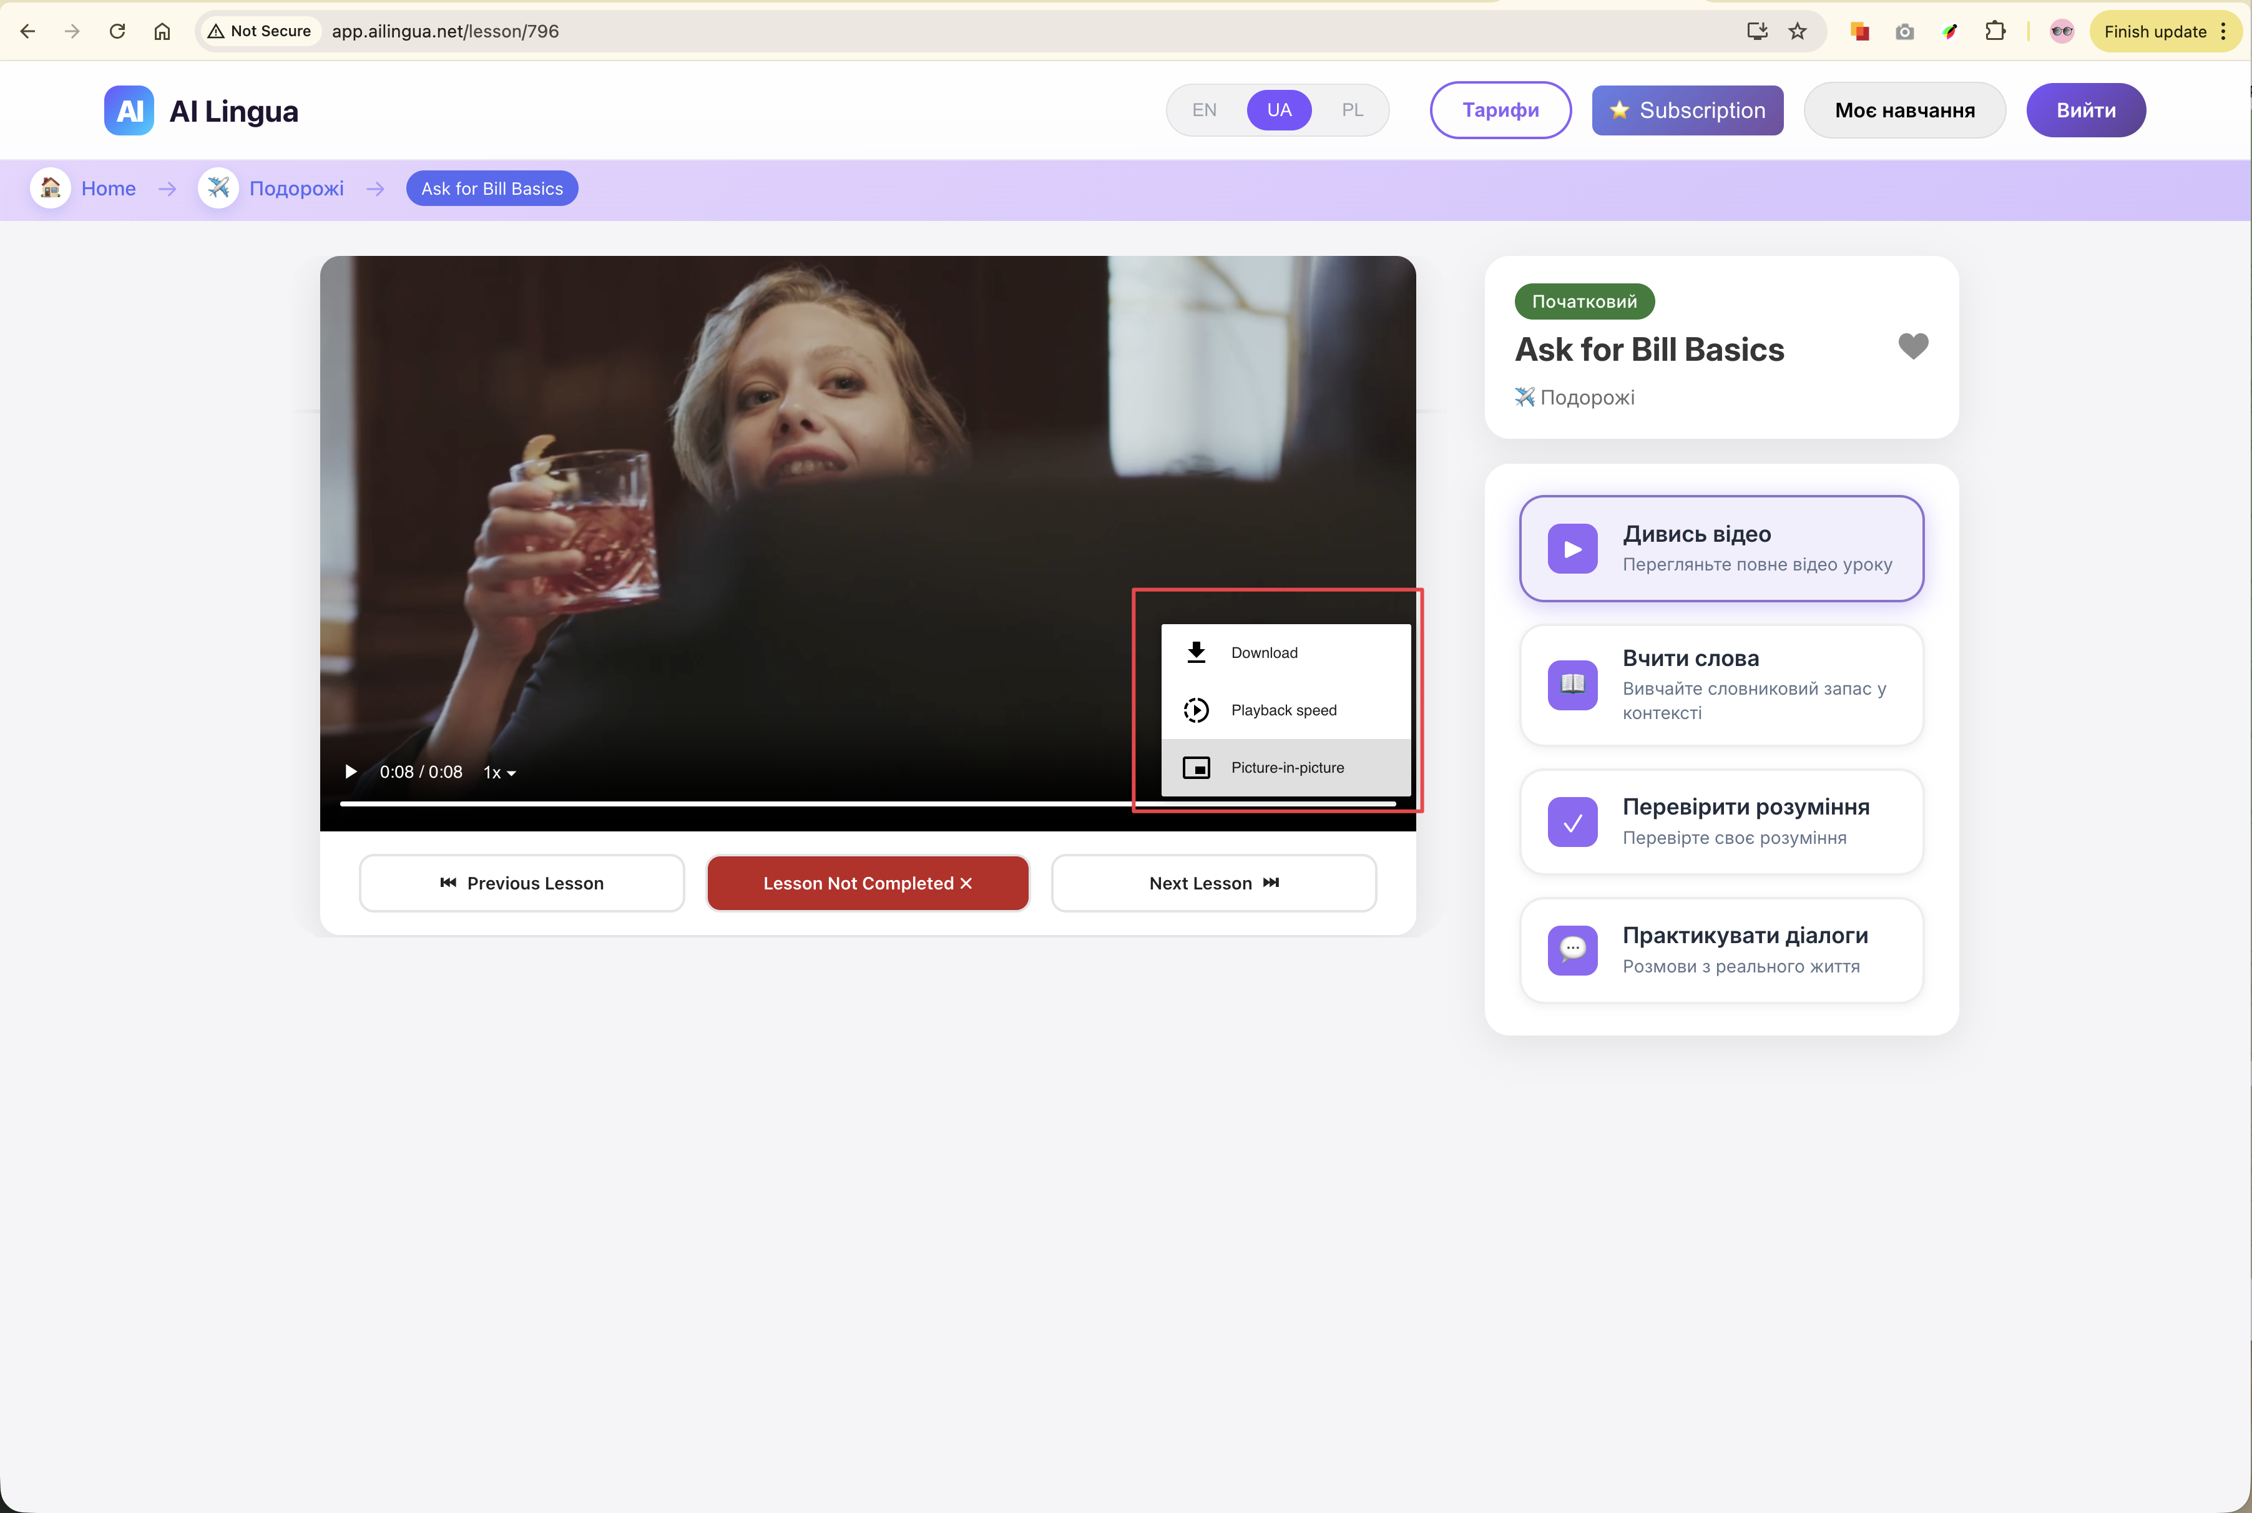Select the UA language option
The height and width of the screenshot is (1513, 2252).
pyautogui.click(x=1278, y=110)
